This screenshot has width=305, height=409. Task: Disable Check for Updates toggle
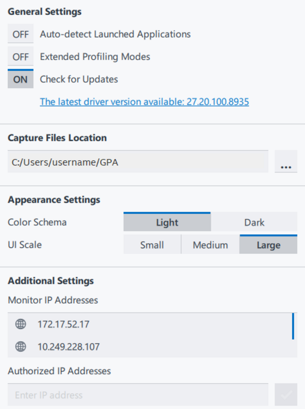point(20,79)
